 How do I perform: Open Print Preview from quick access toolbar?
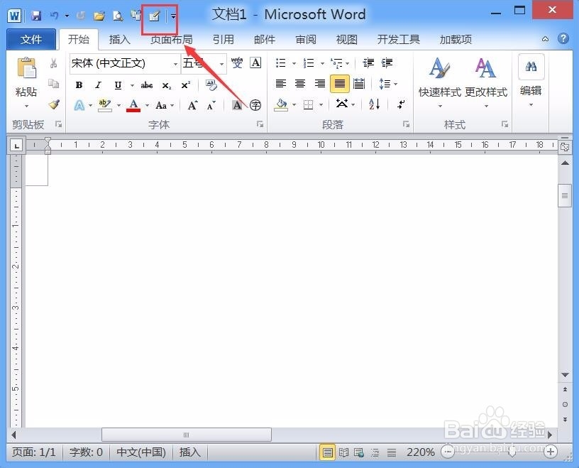pos(117,16)
